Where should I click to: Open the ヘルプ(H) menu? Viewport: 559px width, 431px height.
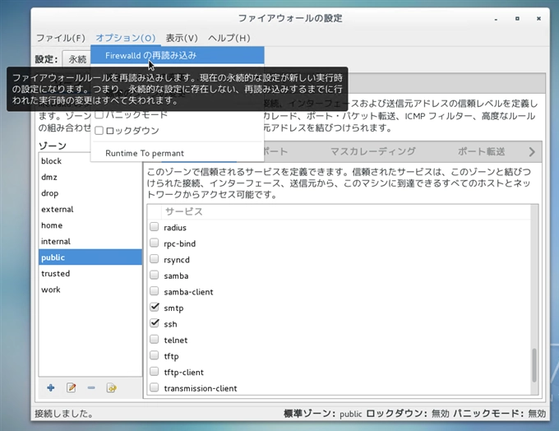pos(229,38)
